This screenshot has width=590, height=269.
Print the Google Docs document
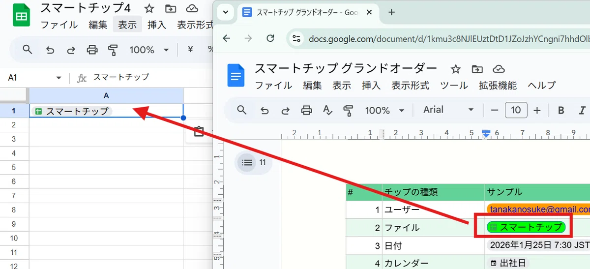pos(307,110)
